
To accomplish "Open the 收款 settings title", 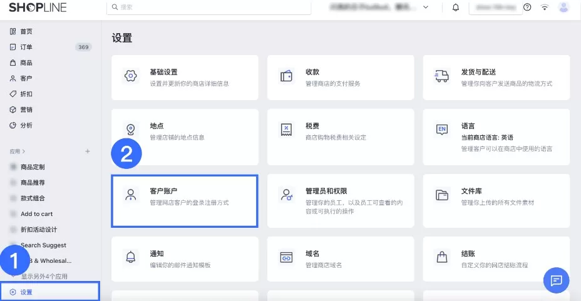I will 312,72.
